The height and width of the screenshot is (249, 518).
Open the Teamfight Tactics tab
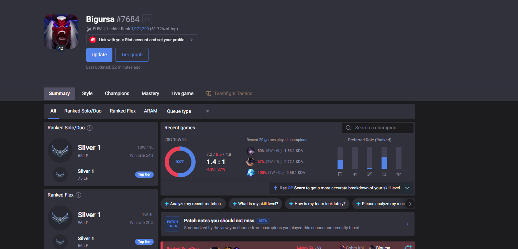click(x=229, y=93)
